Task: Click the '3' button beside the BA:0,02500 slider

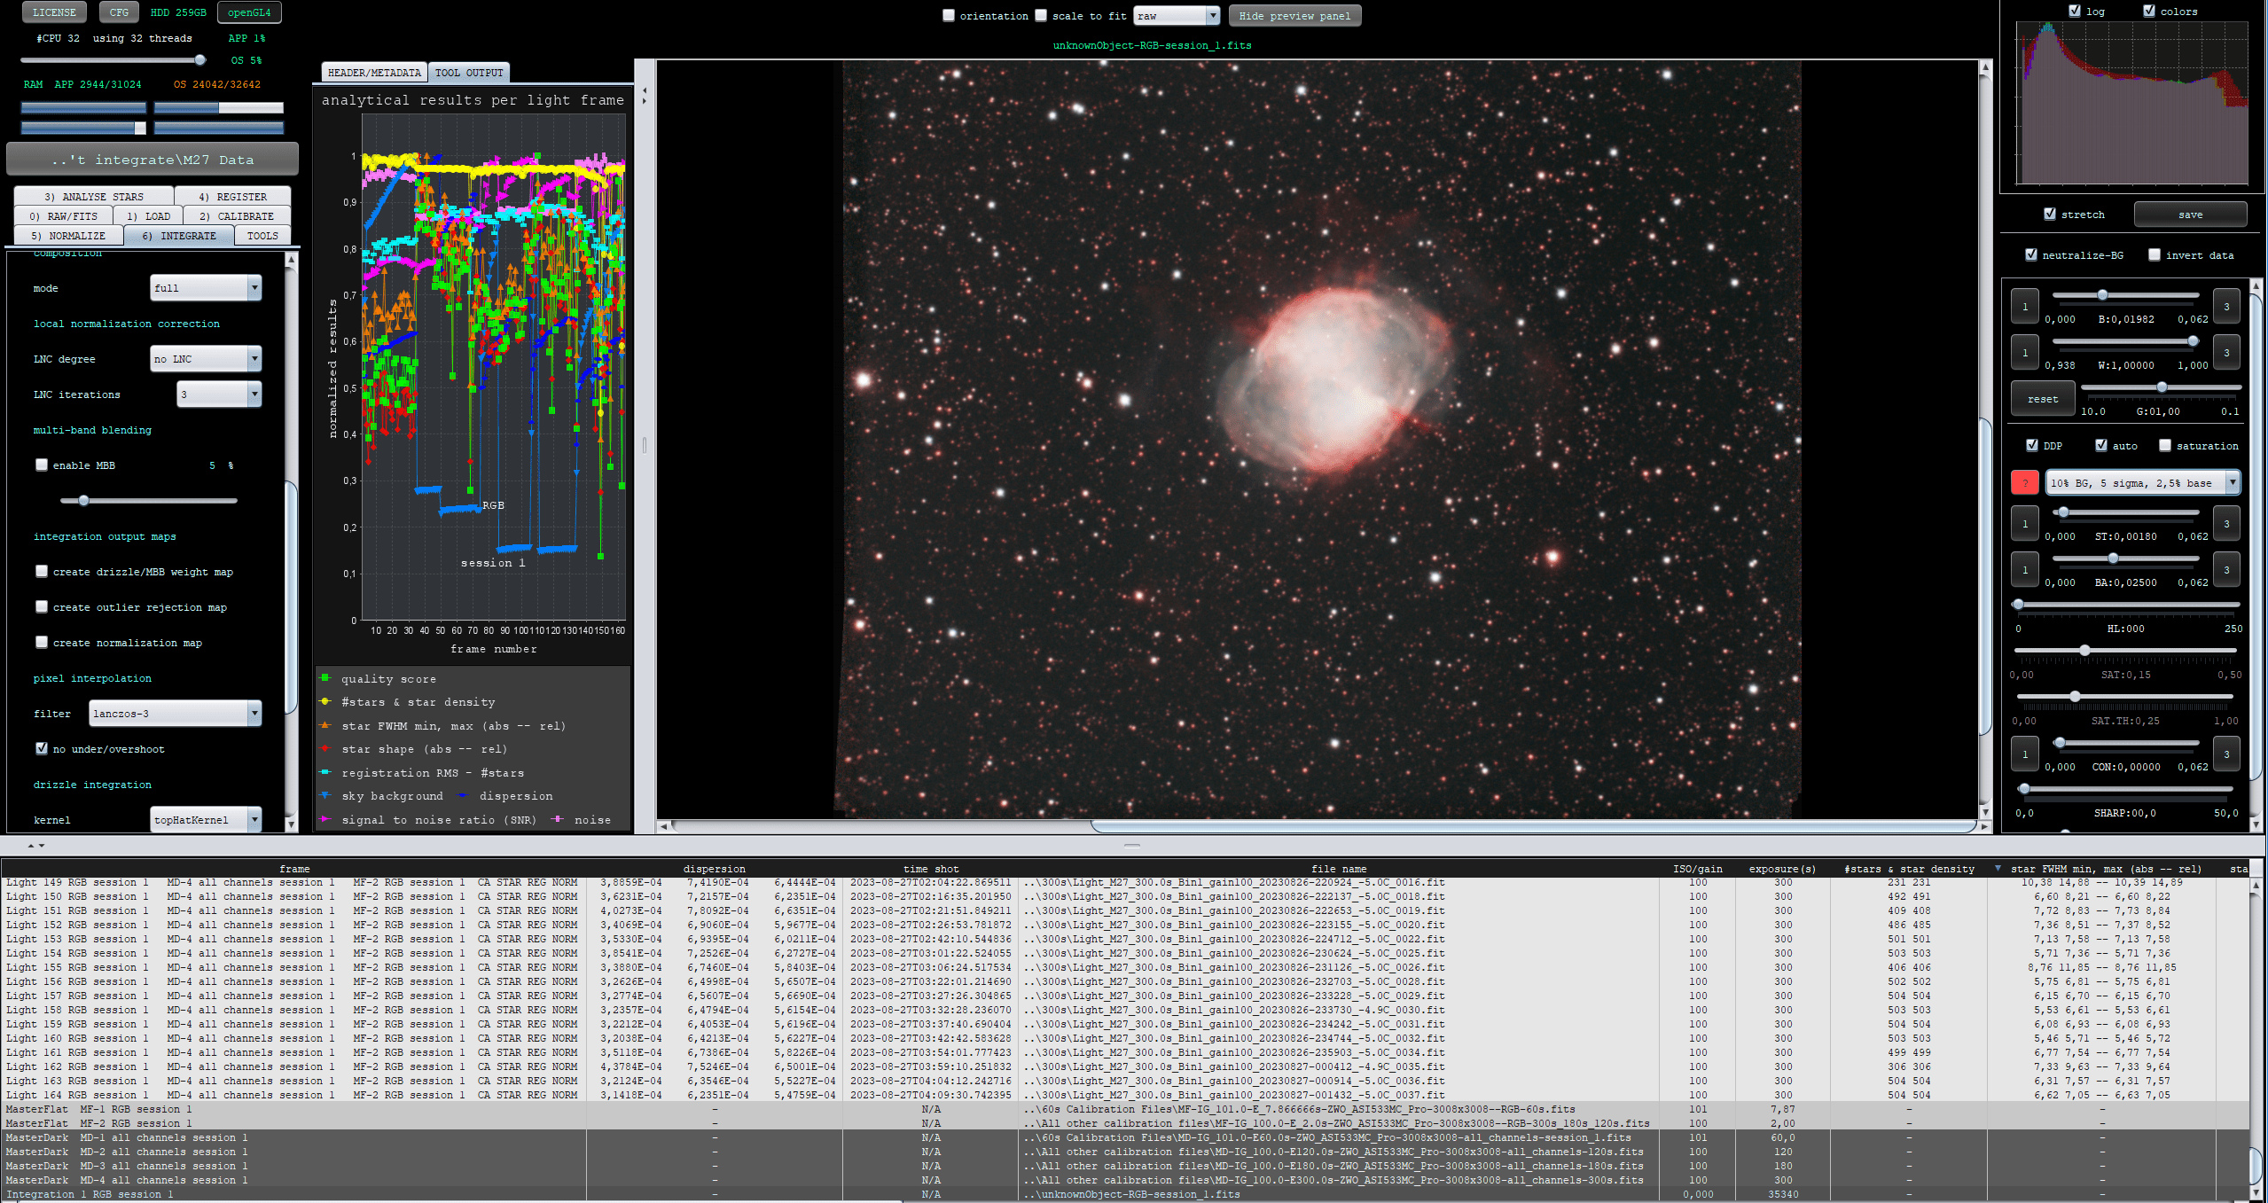Action: 2225,570
